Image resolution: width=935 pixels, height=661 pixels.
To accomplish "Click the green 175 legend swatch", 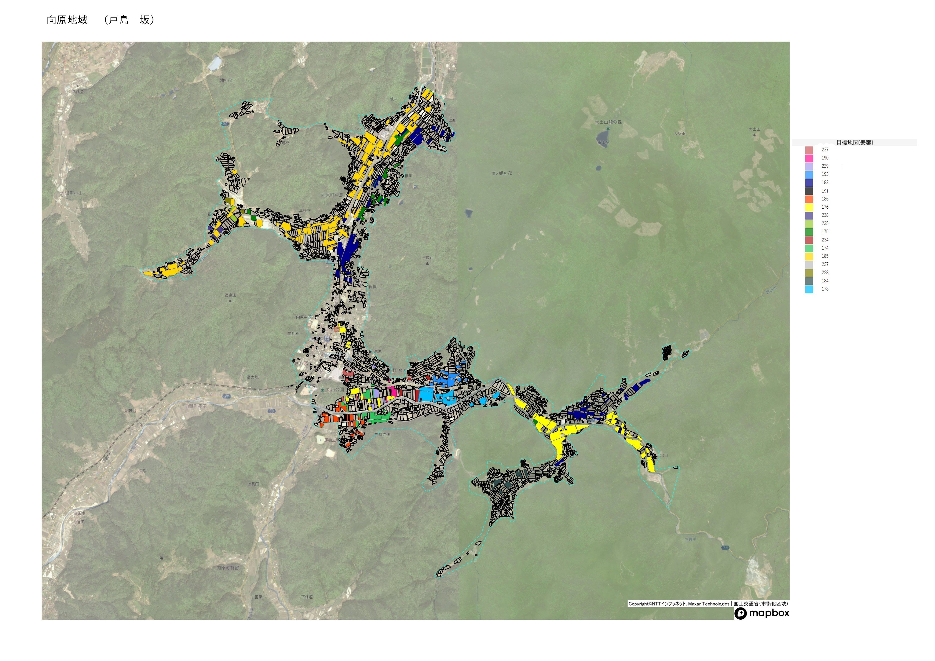I will 809,232.
